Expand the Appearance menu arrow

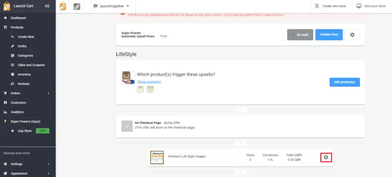(49, 174)
